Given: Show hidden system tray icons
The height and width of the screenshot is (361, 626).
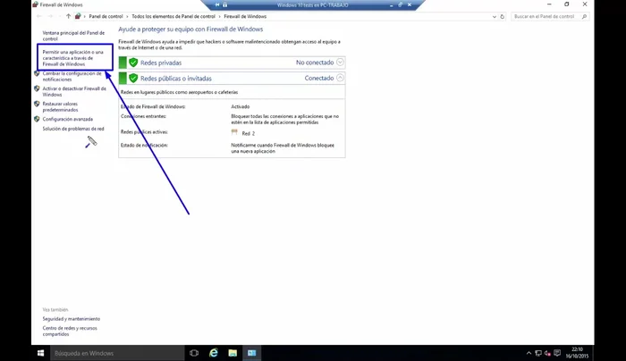Looking at the screenshot, I should point(529,353).
